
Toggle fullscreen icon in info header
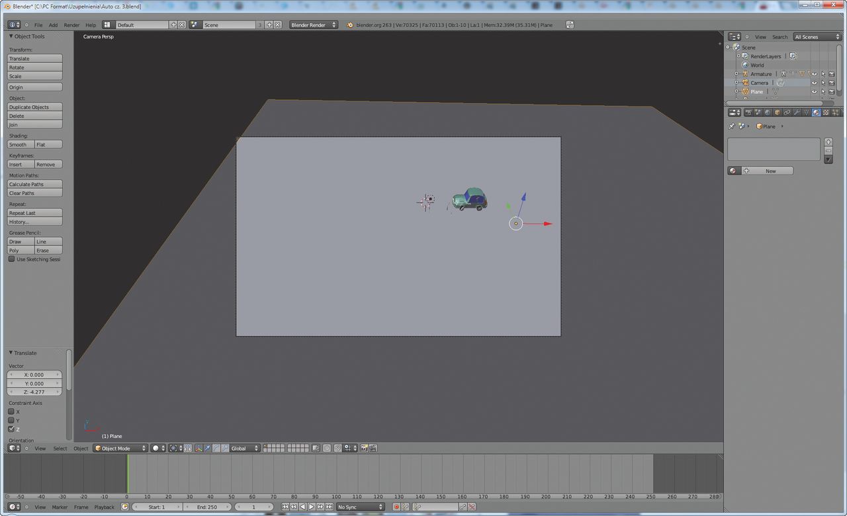coord(570,25)
